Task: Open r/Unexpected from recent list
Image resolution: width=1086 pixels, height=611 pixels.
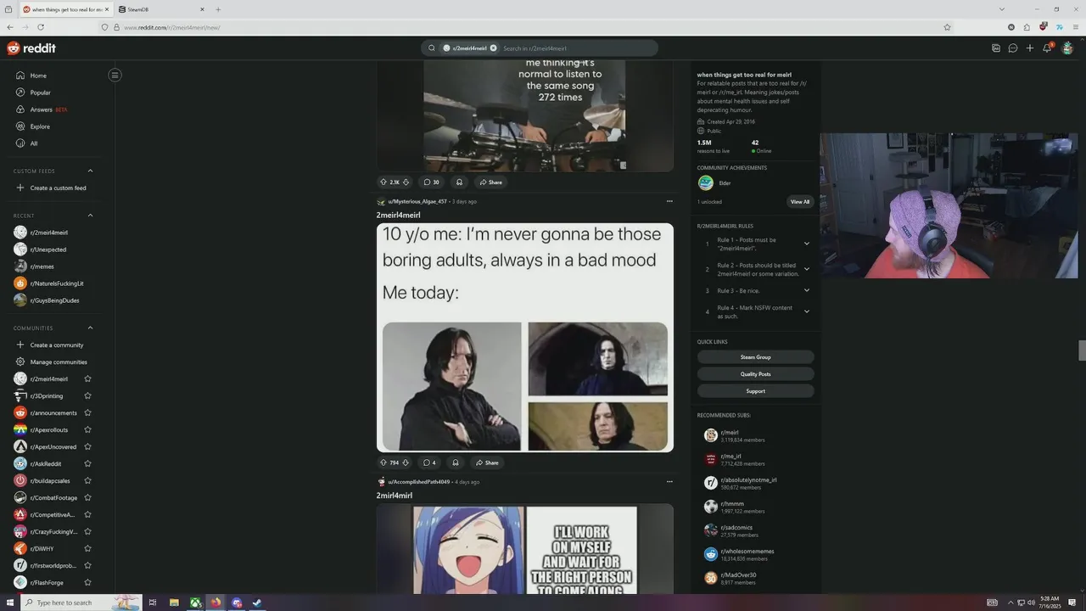Action: (48, 249)
